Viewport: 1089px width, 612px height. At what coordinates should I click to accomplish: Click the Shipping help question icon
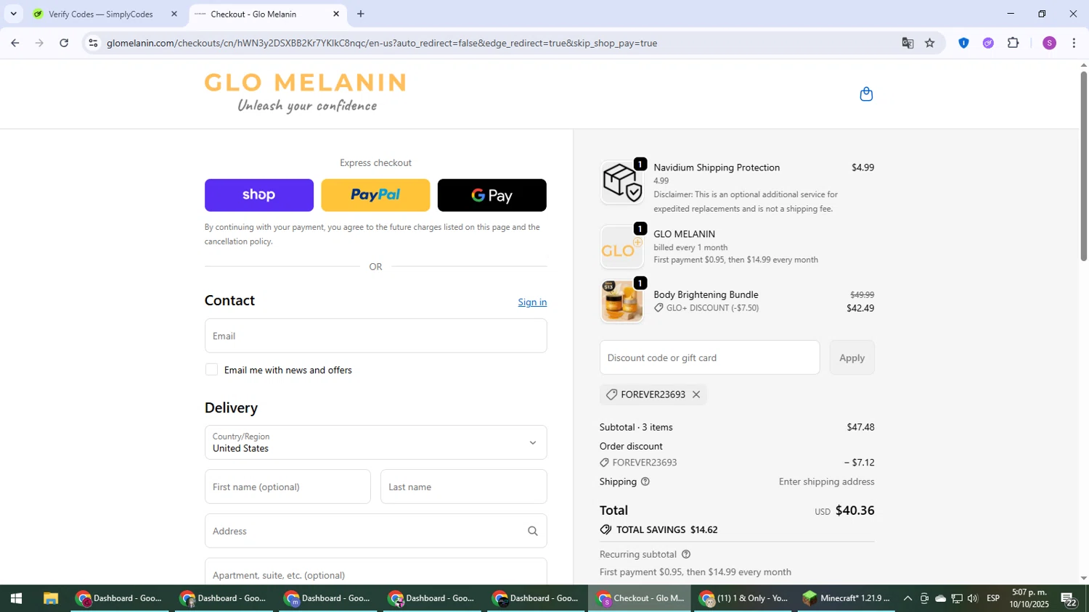645,481
